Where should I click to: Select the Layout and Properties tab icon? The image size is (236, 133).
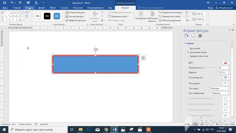point(200,35)
